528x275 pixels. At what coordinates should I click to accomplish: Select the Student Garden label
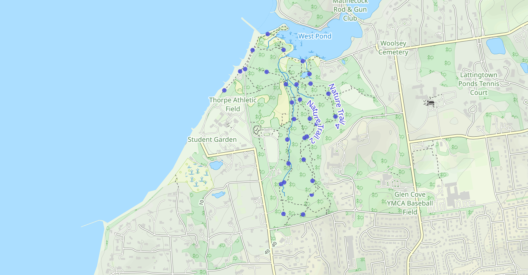point(212,139)
